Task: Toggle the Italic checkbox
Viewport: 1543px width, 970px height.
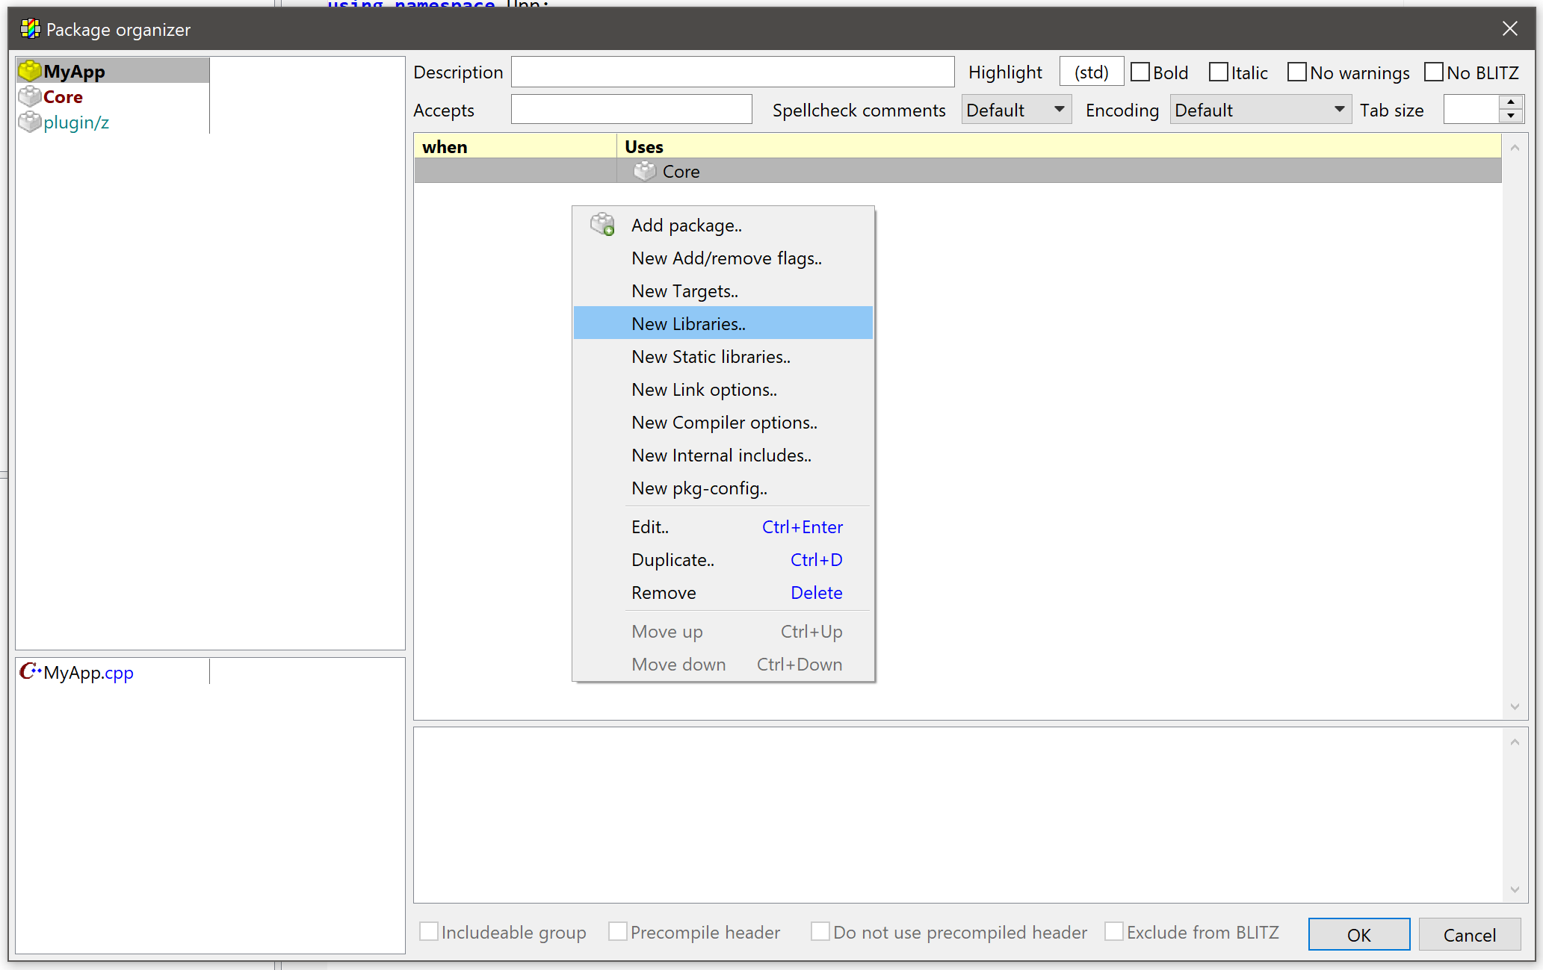Action: 1219,72
